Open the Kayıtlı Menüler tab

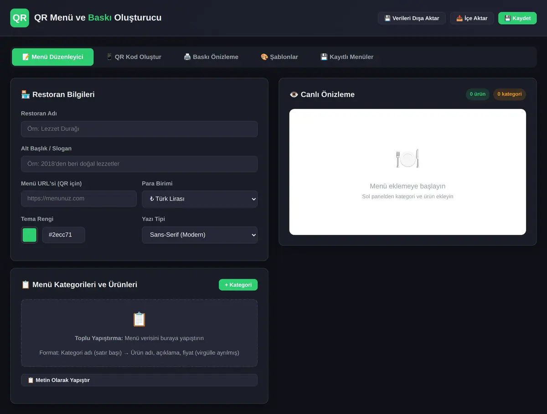pos(347,57)
